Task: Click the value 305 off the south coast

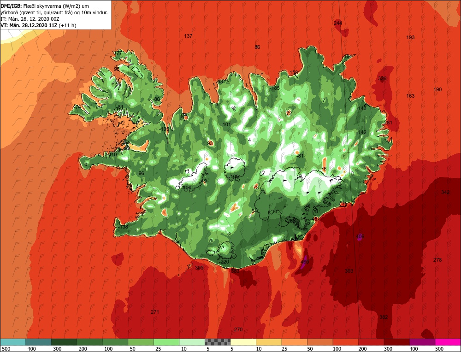Action: tap(199, 268)
